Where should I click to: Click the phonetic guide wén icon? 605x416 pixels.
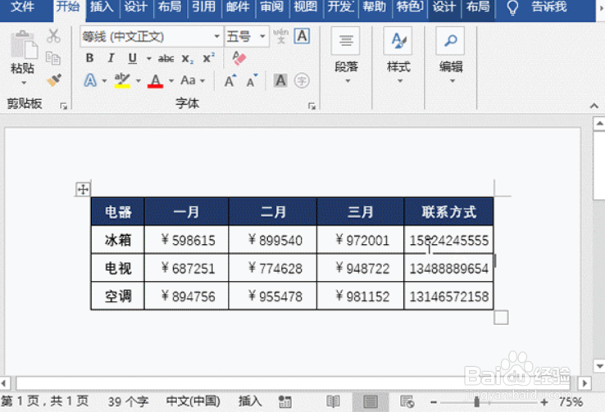click(x=281, y=36)
